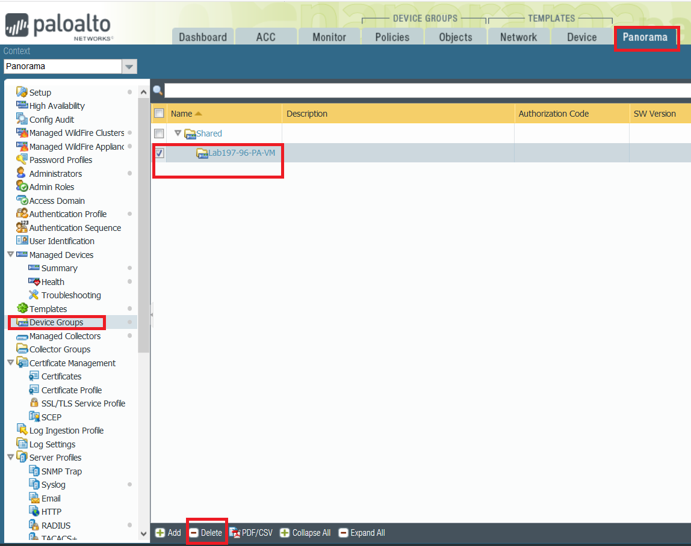This screenshot has height=546, width=691.
Task: Open Summary under Managed Devices
Action: coord(59,268)
